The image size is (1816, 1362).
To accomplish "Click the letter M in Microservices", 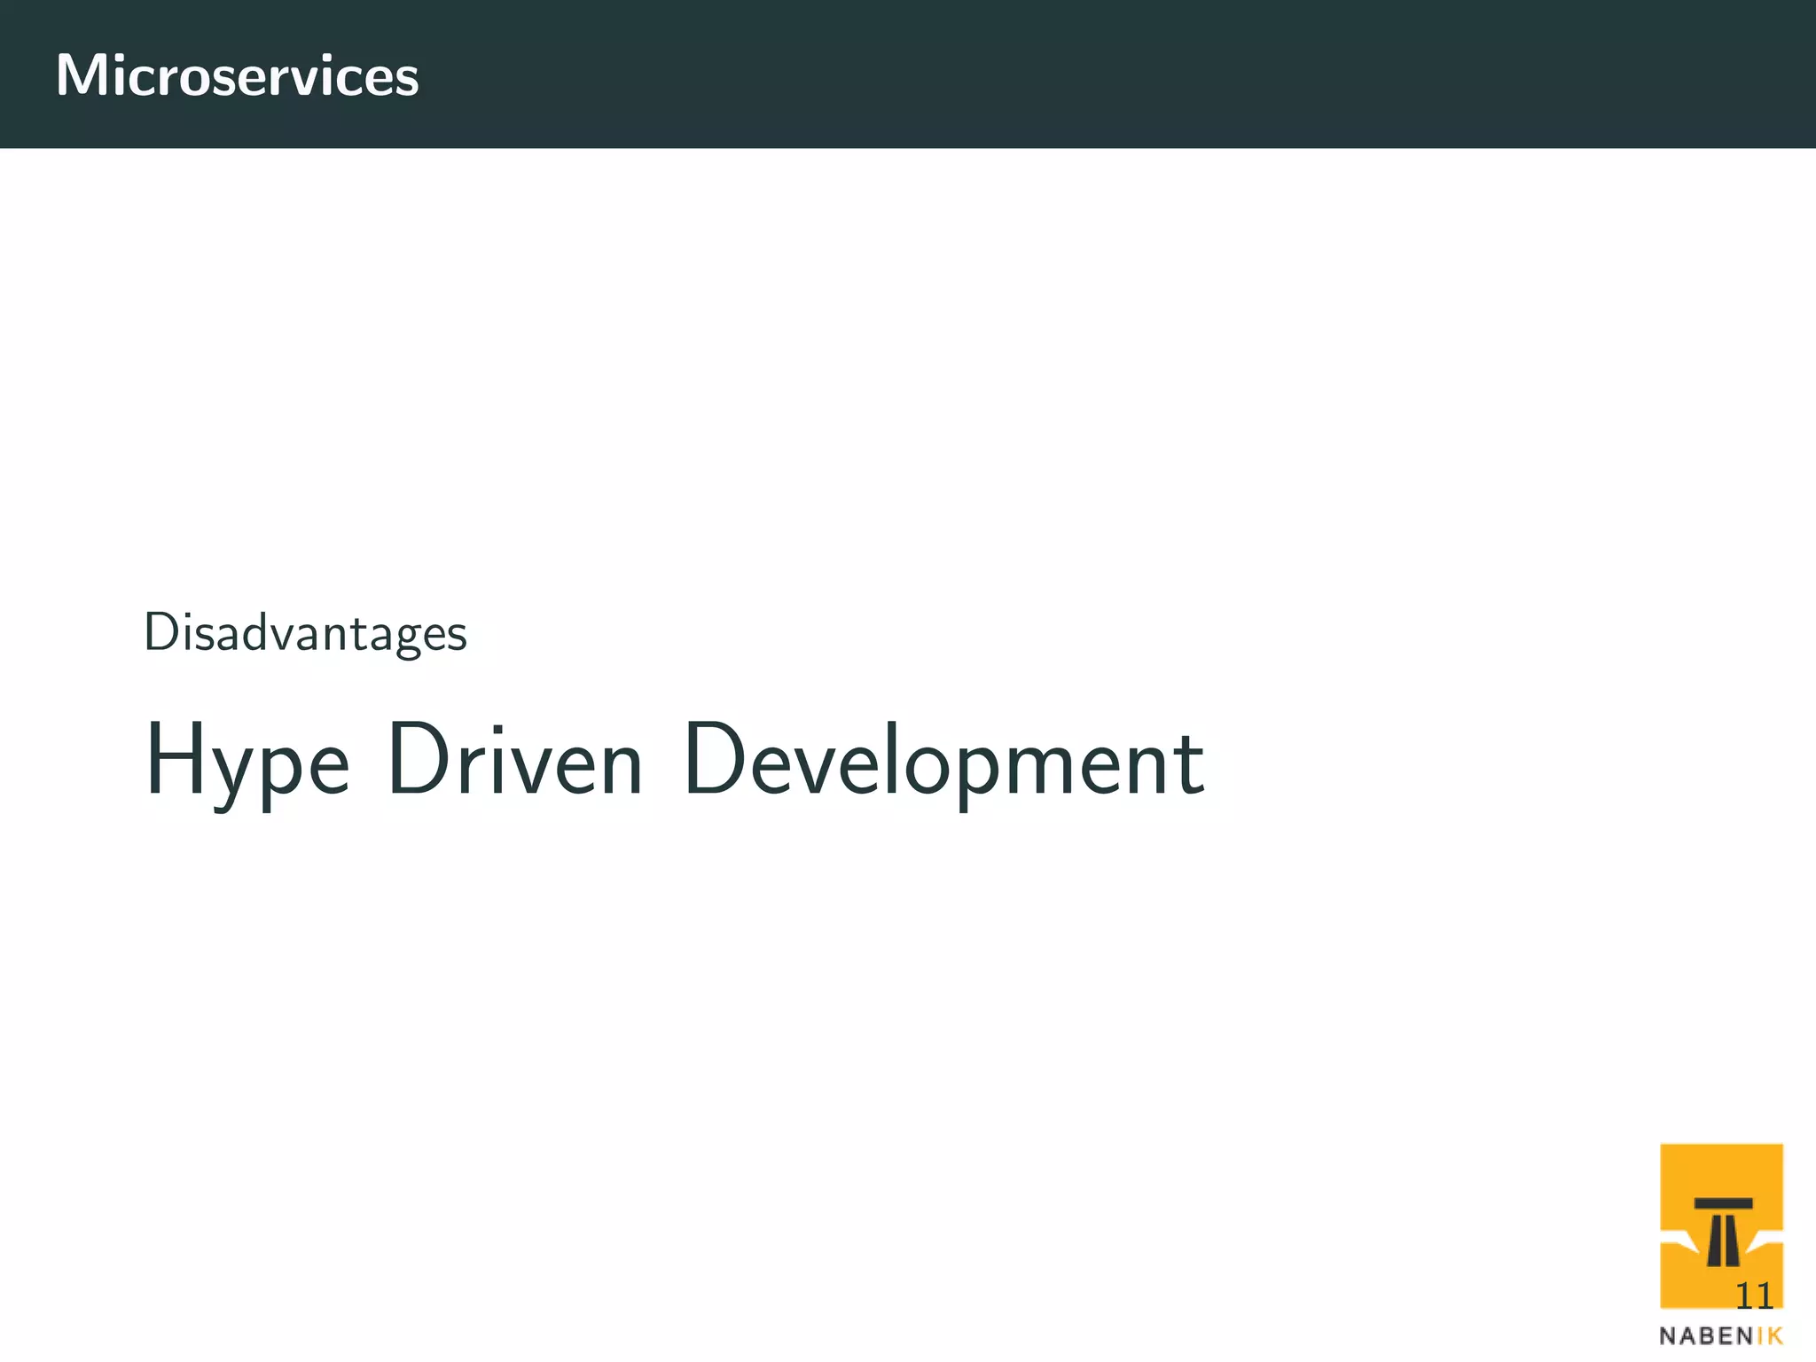I will (82, 75).
